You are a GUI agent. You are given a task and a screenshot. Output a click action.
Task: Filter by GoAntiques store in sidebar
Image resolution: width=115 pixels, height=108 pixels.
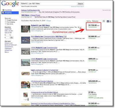point(8,49)
